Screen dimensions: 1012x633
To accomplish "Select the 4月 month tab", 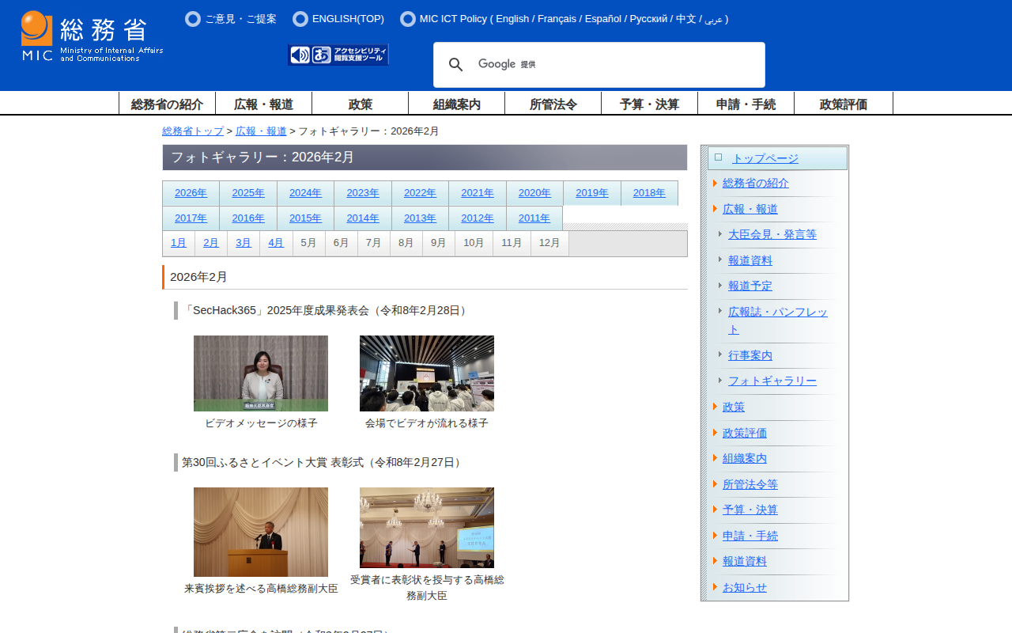I will point(276,244).
